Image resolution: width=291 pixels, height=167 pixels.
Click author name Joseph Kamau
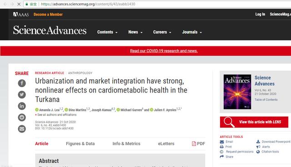(x=101, y=110)
